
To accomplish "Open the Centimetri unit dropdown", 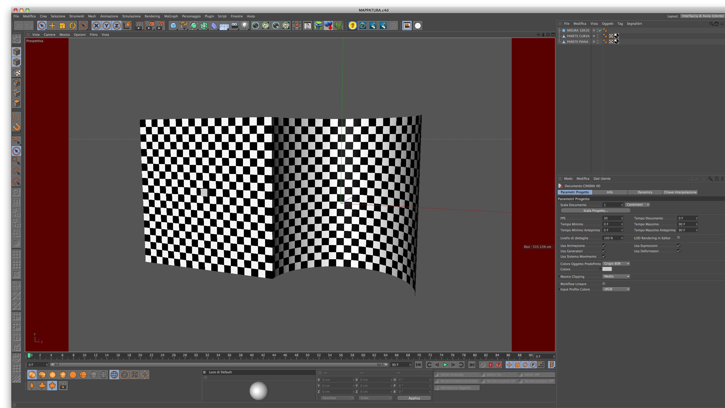I will coord(637,205).
